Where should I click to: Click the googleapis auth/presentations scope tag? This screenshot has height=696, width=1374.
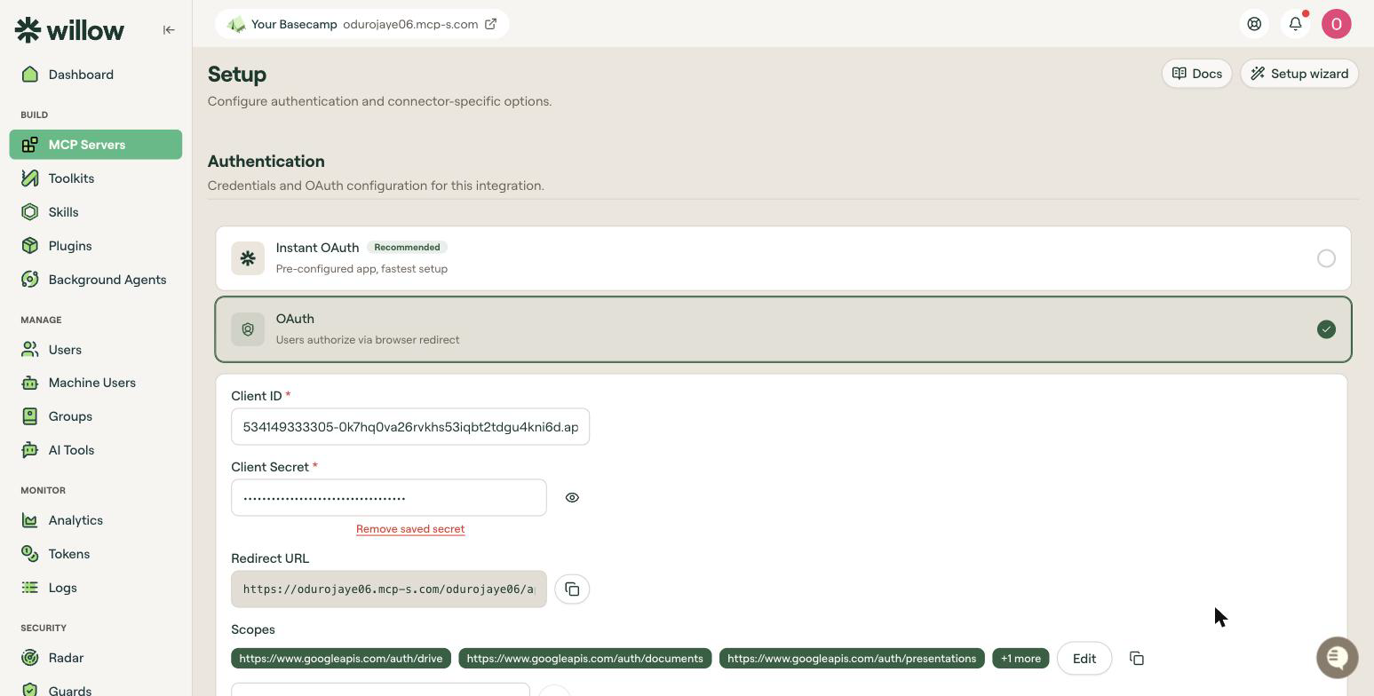(852, 659)
